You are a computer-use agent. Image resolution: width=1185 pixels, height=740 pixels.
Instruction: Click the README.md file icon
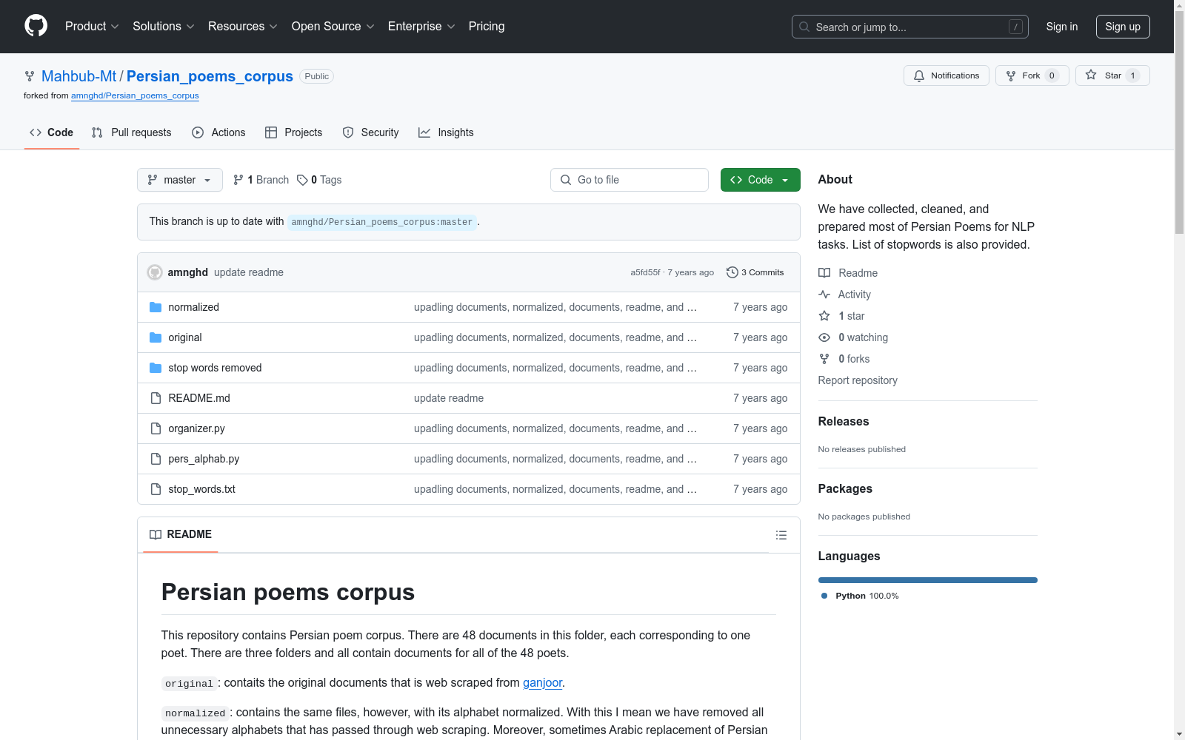coord(156,398)
